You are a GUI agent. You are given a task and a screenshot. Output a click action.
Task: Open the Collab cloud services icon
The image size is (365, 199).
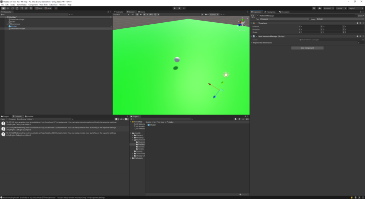coord(319,8)
